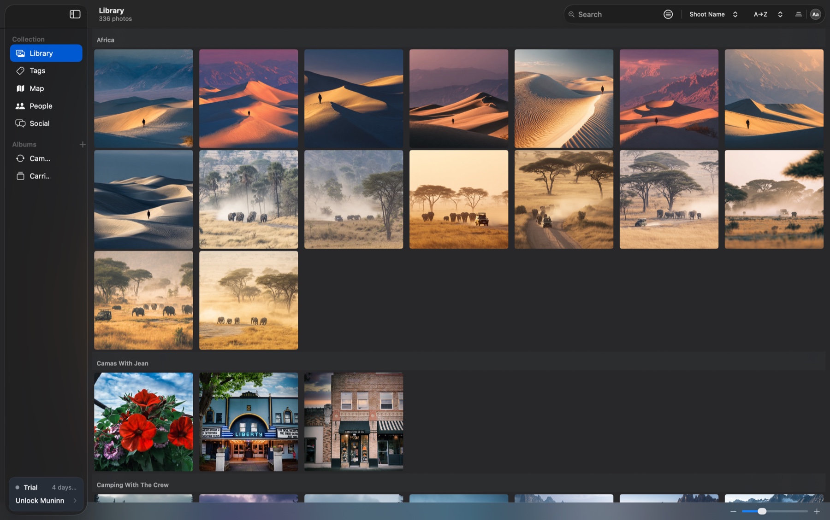The height and width of the screenshot is (520, 830).
Task: Click the Social chat-bubbles icon
Action: pyautogui.click(x=20, y=123)
